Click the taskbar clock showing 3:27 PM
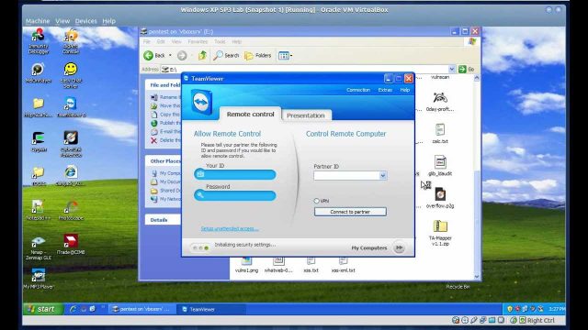The height and width of the screenshot is (330, 588). (x=556, y=309)
